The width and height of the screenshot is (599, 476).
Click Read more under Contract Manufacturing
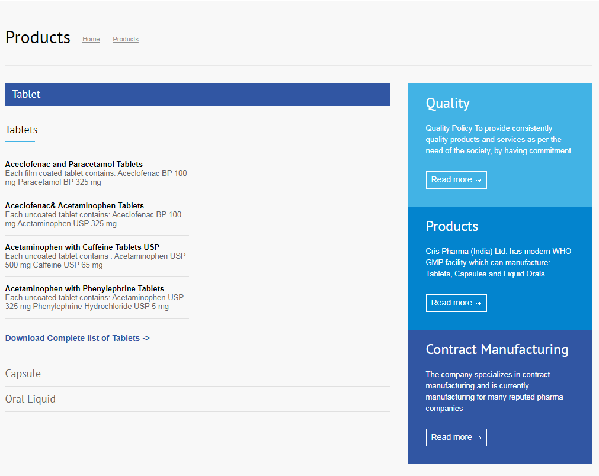(456, 437)
